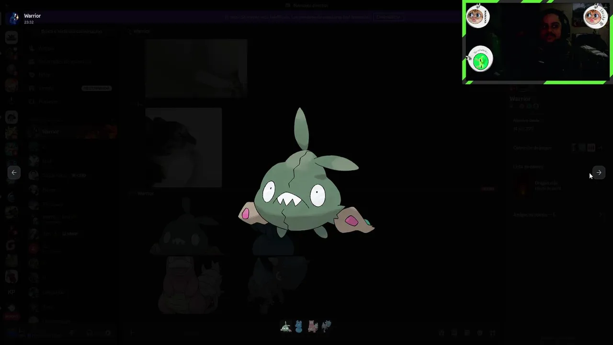Viewport: 613px width, 345px height.
Task: Click the 23:32 timestamp below Warrior
Action: pyautogui.click(x=29, y=22)
